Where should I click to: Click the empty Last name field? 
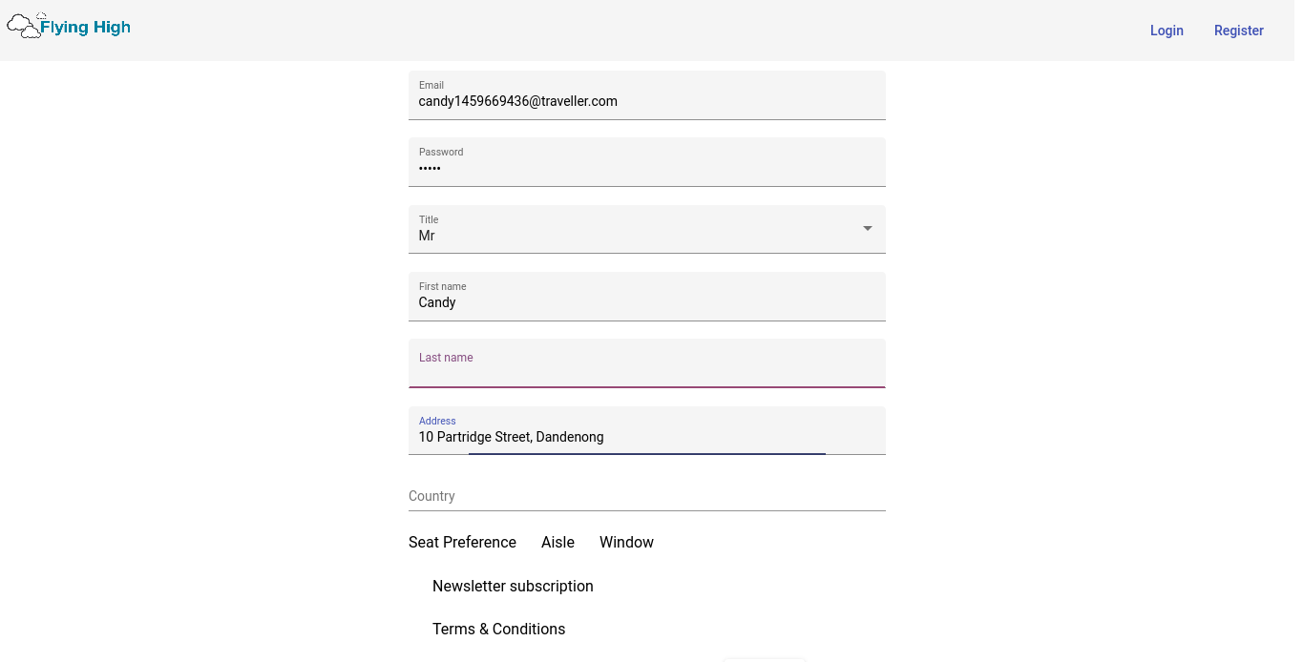647,363
